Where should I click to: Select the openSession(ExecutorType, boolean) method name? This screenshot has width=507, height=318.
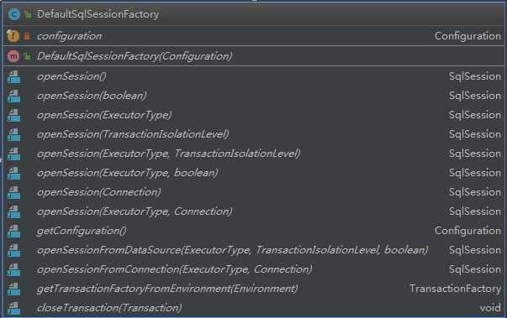click(x=128, y=173)
